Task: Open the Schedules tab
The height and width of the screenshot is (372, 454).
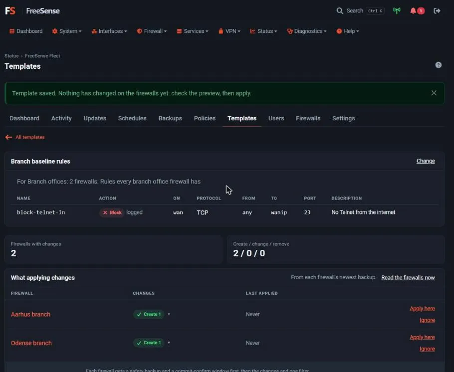Action: tap(132, 118)
